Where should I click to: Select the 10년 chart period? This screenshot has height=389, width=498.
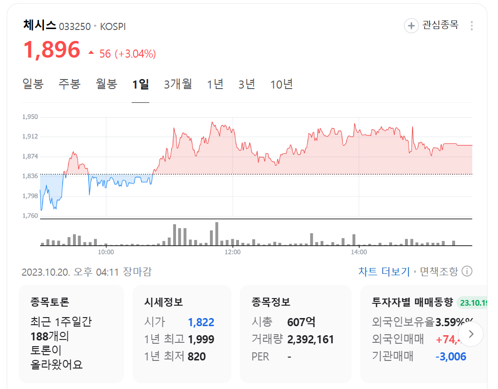pos(280,84)
